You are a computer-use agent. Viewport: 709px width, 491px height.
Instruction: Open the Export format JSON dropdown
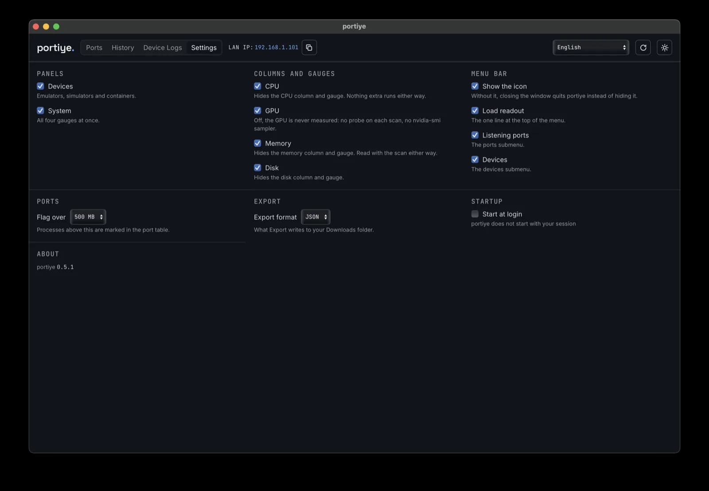coord(316,217)
